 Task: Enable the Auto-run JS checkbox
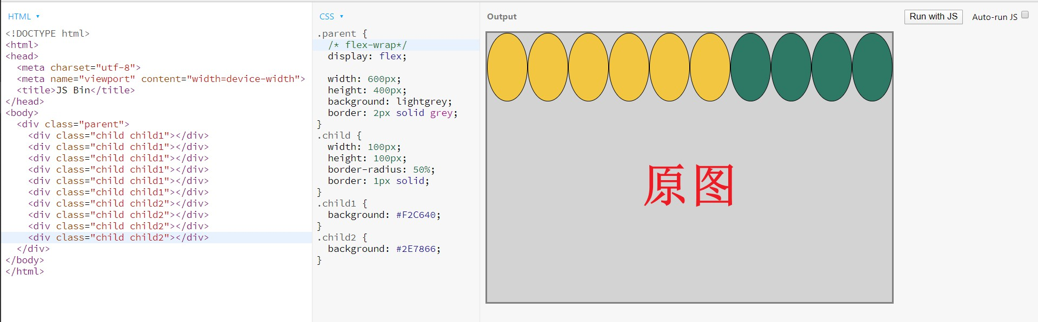(x=1024, y=15)
